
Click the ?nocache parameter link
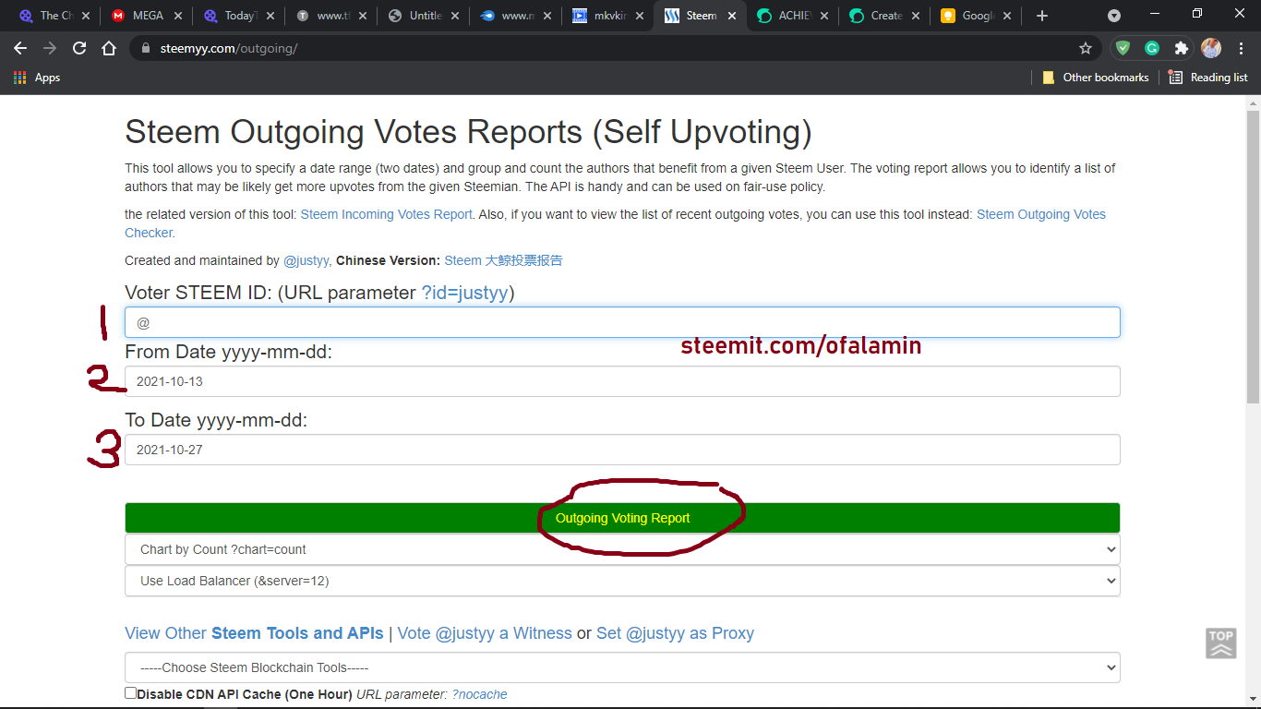pyautogui.click(x=479, y=694)
